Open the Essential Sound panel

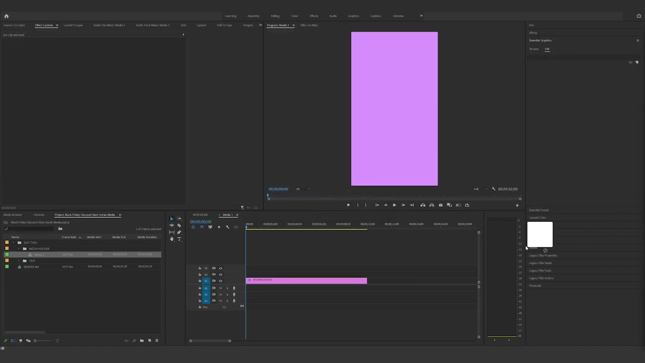click(539, 210)
